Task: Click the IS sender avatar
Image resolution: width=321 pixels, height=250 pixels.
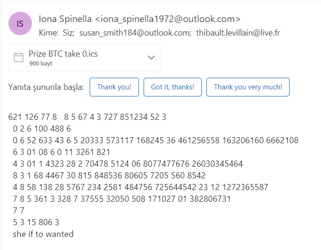Action: (20, 23)
